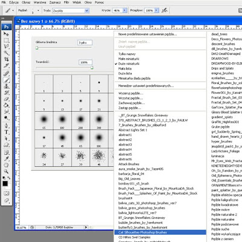Image resolution: width=242 pixels, height=242 pixels.
Task: Change the screen mode icon
Action: 6,200
